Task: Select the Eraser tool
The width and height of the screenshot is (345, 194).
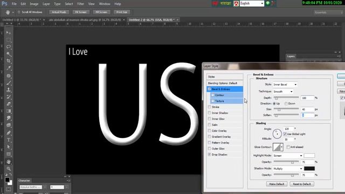Action: click(9, 104)
